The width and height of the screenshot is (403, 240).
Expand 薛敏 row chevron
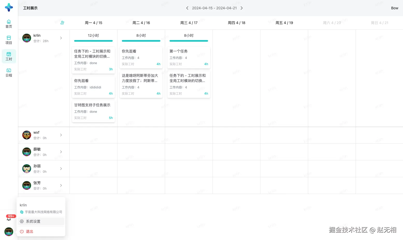point(61,152)
